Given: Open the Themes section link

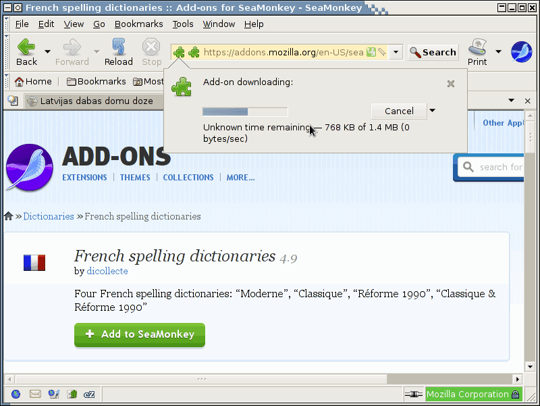Looking at the screenshot, I should coord(135,178).
